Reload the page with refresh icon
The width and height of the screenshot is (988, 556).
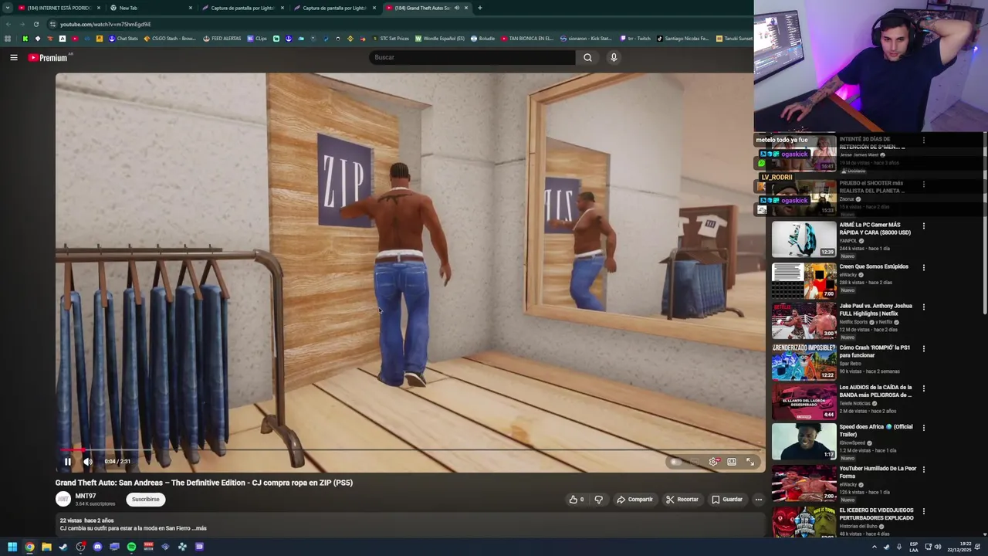pos(36,24)
